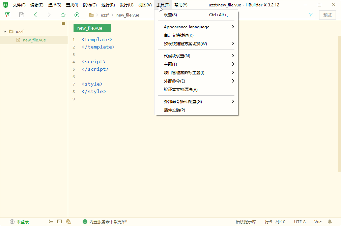Open the 跳转(G) menu

(x=90, y=5)
